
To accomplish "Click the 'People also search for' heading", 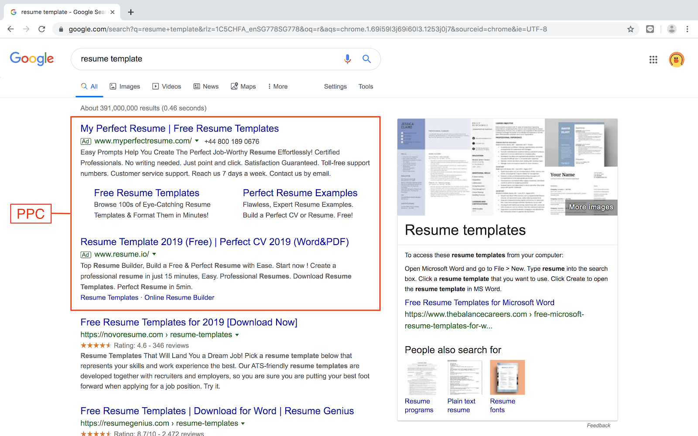I will [x=453, y=350].
